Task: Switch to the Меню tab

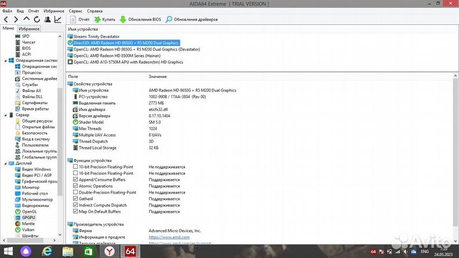Action: (x=8, y=29)
